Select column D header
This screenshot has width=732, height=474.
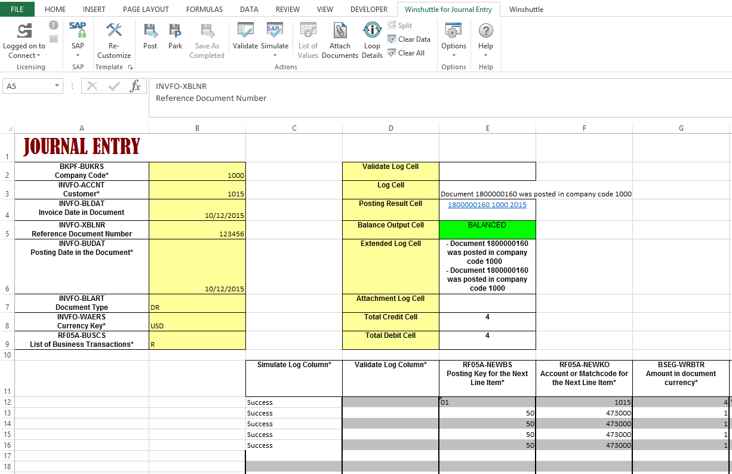click(390, 128)
